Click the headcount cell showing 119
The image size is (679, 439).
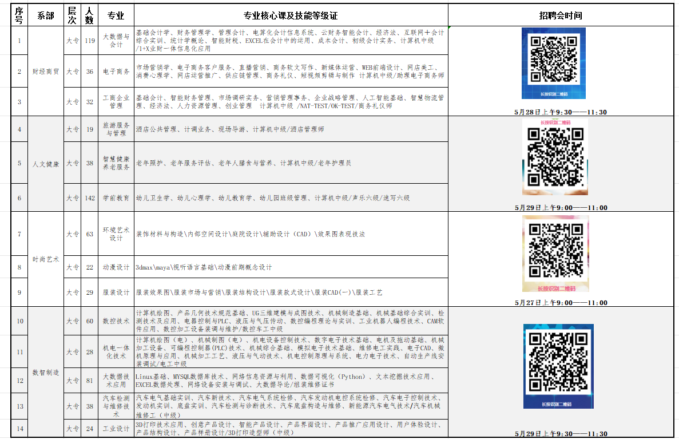(89, 41)
